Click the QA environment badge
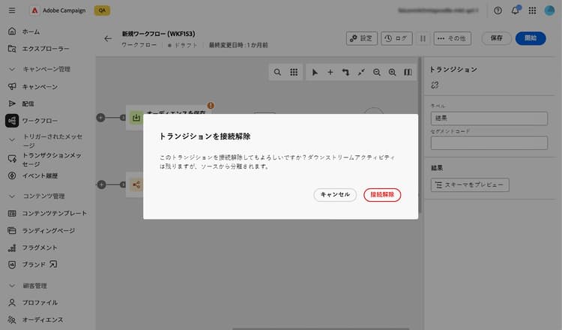Viewport: 562px width, 330px height. 102,10
